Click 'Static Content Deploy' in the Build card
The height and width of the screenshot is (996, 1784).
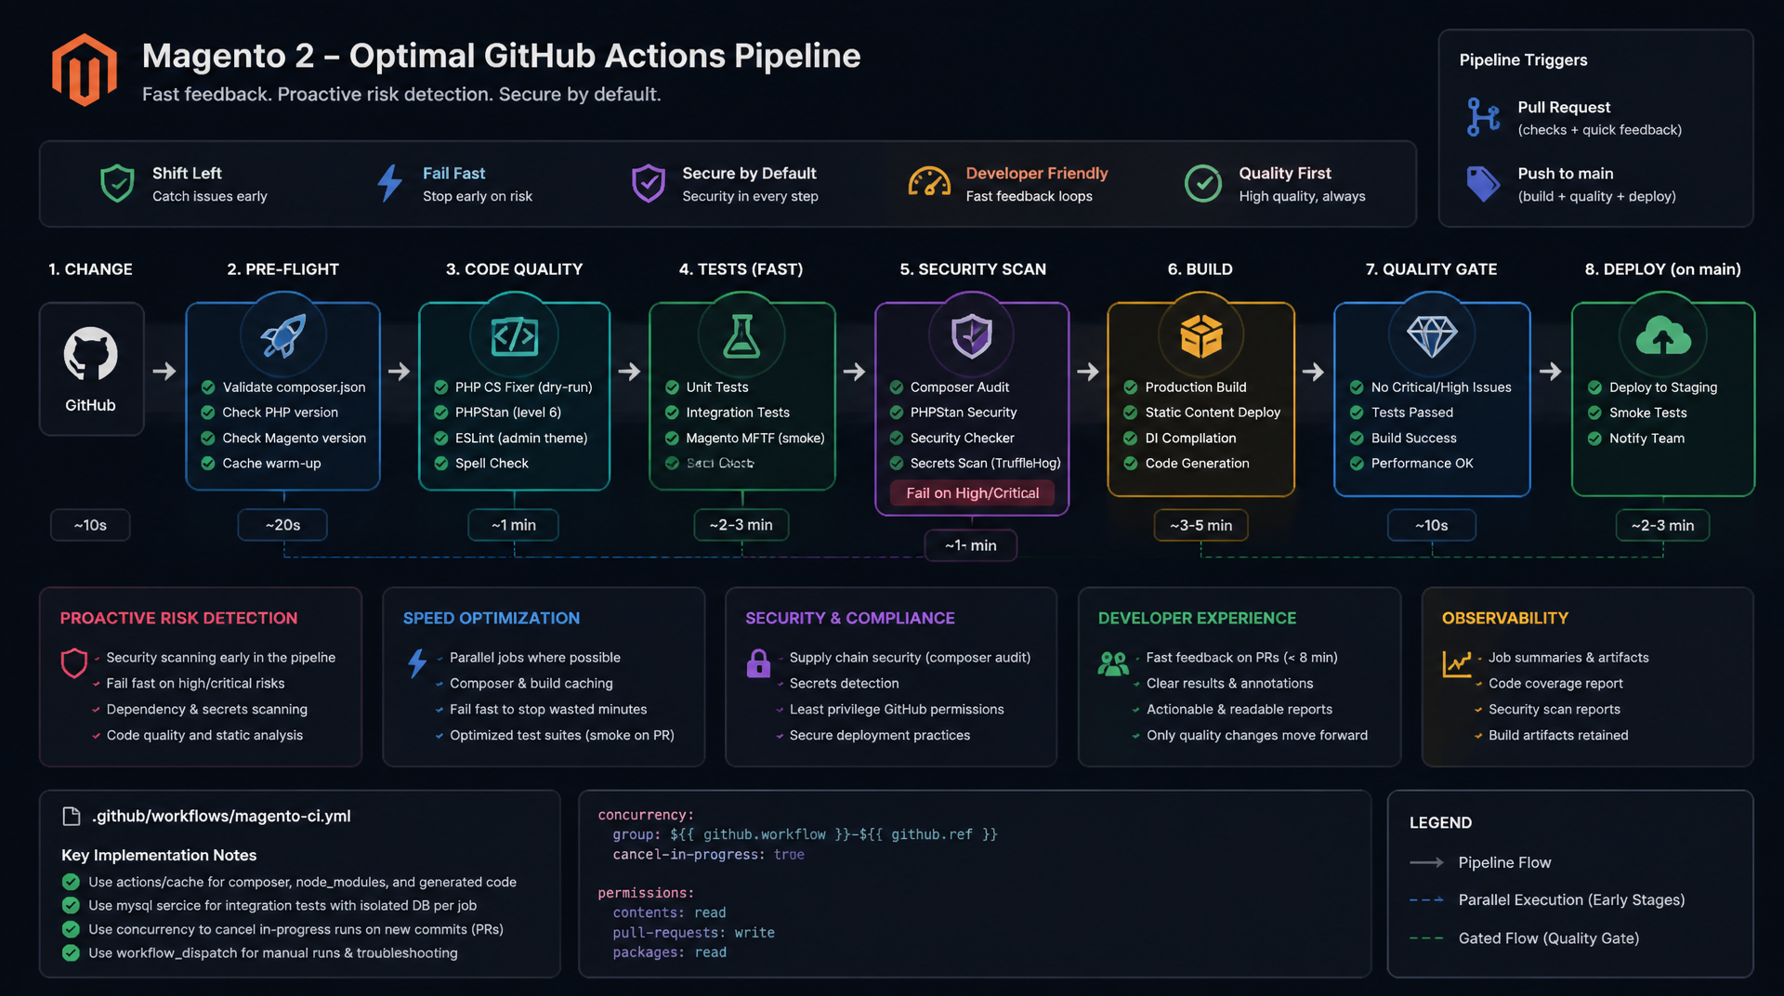pyautogui.click(x=1213, y=413)
